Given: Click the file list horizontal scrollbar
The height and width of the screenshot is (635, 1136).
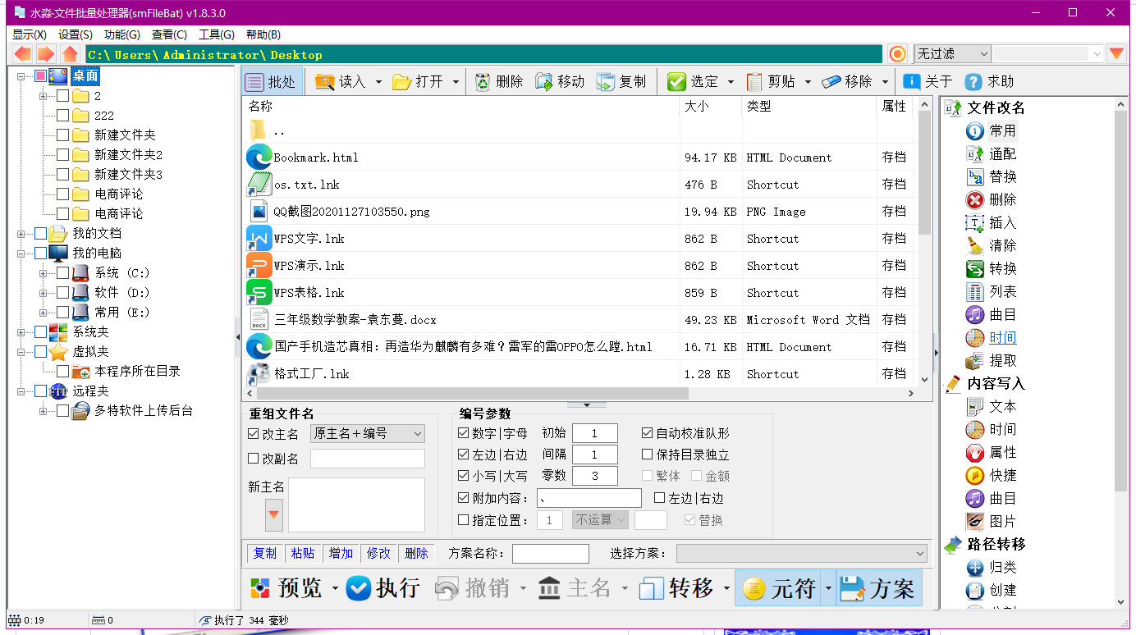Looking at the screenshot, I should [x=575, y=394].
